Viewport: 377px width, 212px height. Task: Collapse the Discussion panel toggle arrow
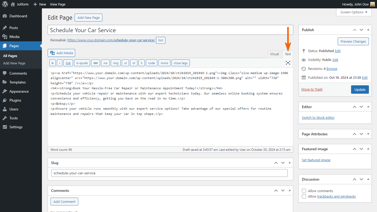click(368, 179)
